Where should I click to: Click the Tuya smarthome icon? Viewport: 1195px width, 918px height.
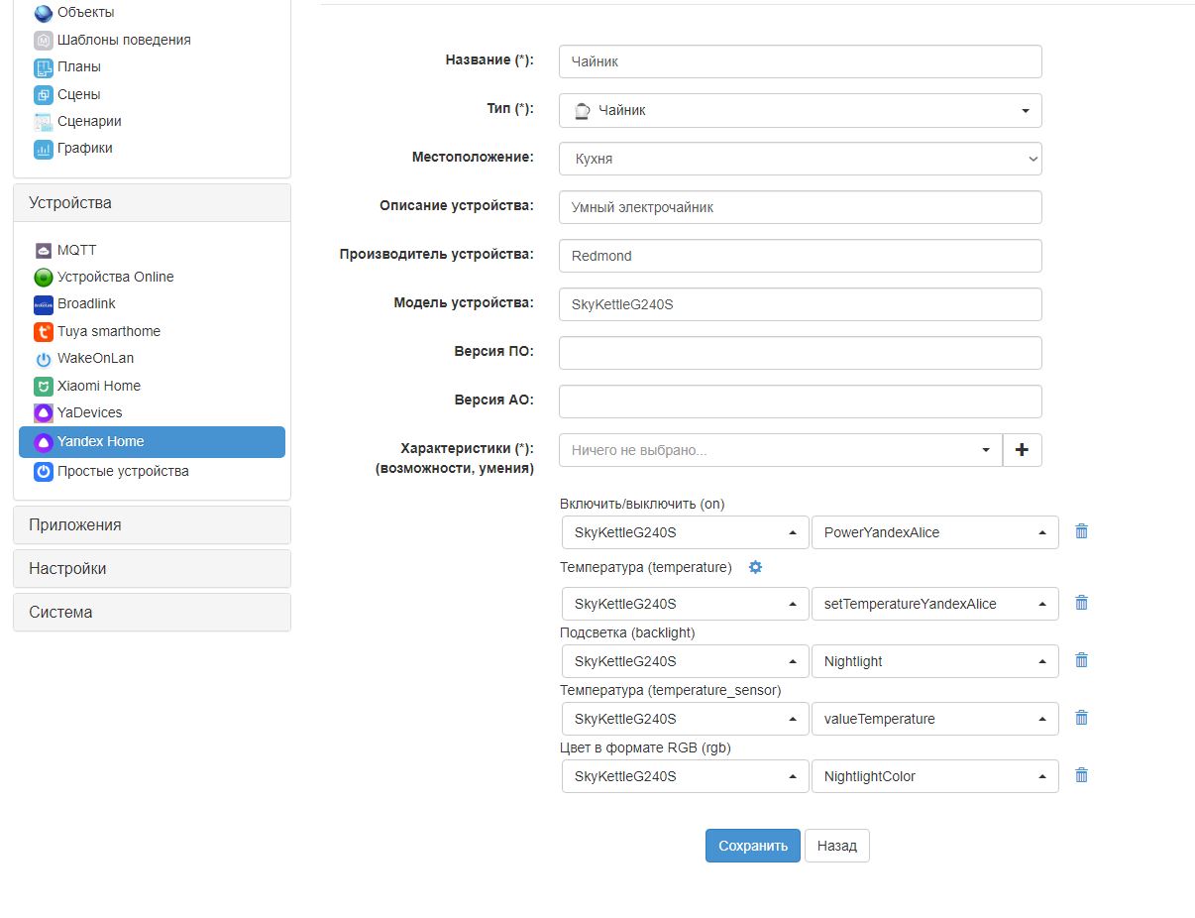pos(43,331)
